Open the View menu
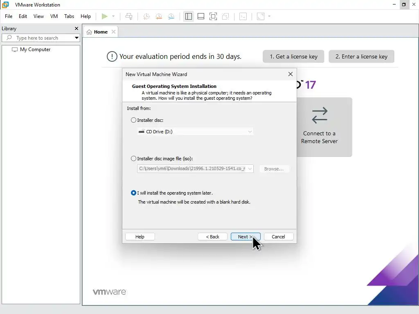The width and height of the screenshot is (419, 314). [x=38, y=16]
